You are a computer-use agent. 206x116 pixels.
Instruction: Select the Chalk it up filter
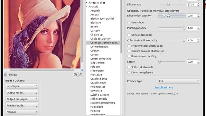(97, 34)
